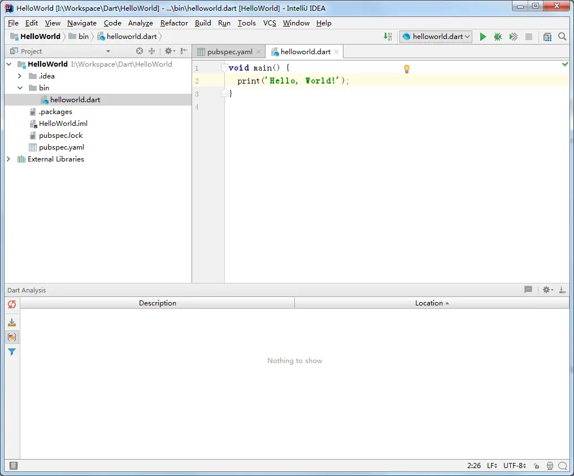
Task: Open the Analyze menu
Action: (x=141, y=23)
